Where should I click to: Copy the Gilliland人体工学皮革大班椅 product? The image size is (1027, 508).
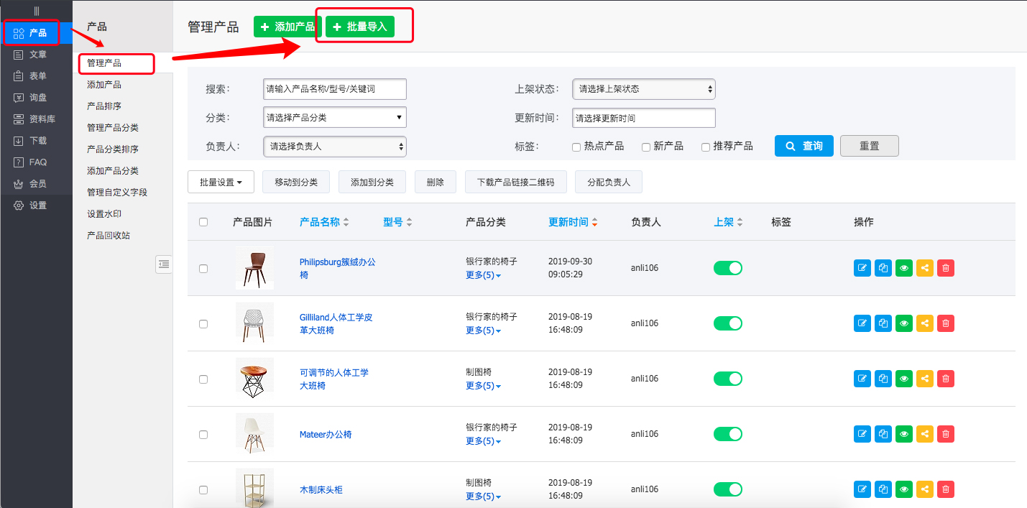(x=883, y=323)
